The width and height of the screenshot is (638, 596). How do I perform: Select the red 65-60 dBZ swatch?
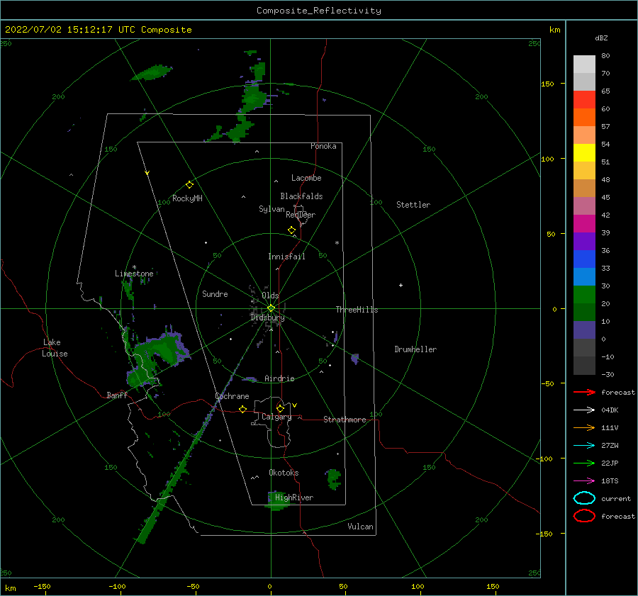click(584, 100)
